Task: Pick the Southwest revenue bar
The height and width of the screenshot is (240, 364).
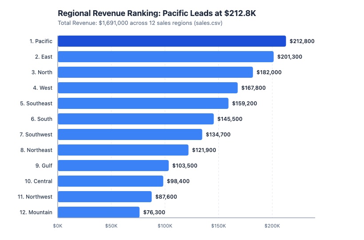Action: [130, 135]
